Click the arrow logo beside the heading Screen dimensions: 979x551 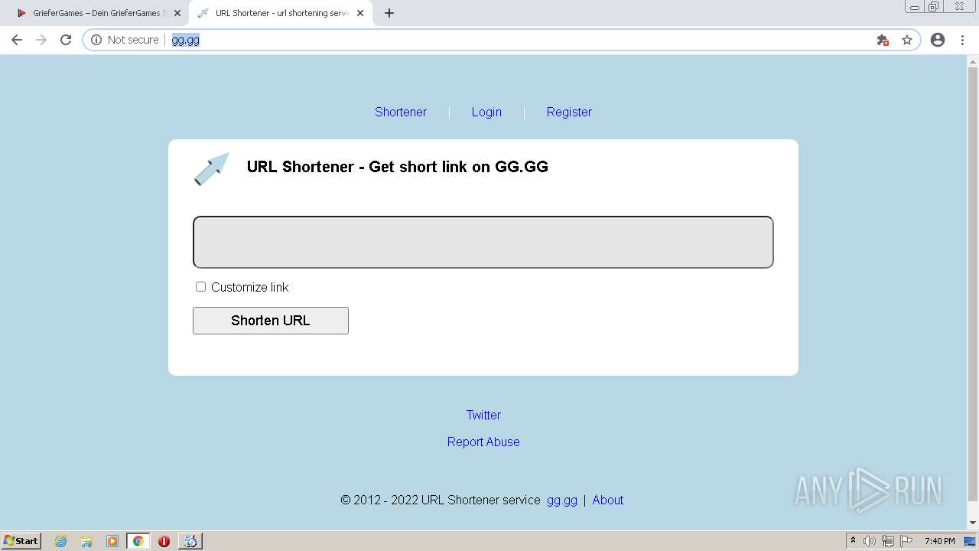(x=212, y=169)
